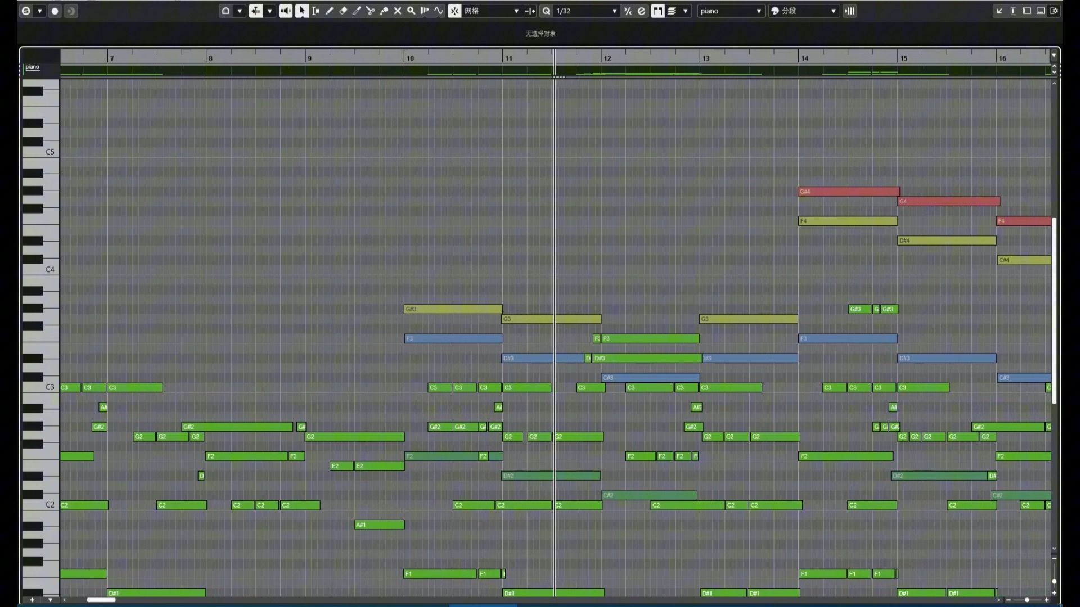Click the Quantize Q icon
The height and width of the screenshot is (607, 1080).
coord(546,11)
